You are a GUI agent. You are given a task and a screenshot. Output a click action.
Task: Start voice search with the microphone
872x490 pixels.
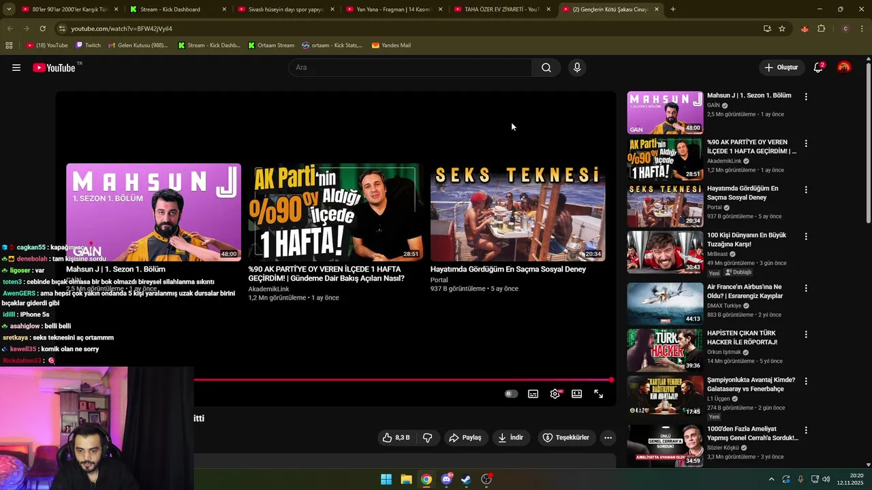point(577,67)
